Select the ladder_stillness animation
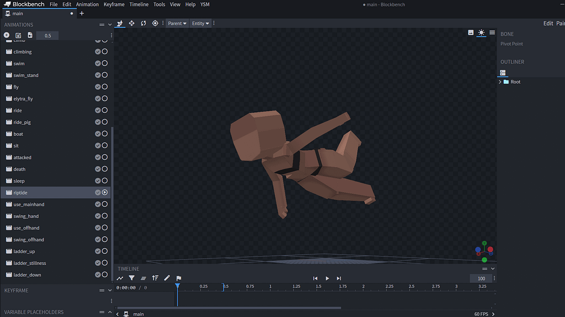The height and width of the screenshot is (317, 565). 56,263
